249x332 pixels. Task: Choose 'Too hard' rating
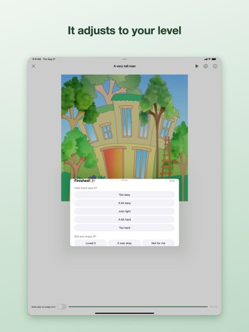[x=124, y=228]
